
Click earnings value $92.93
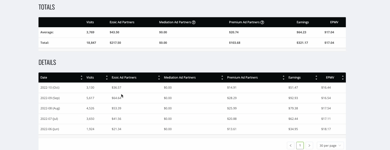pos(293,98)
